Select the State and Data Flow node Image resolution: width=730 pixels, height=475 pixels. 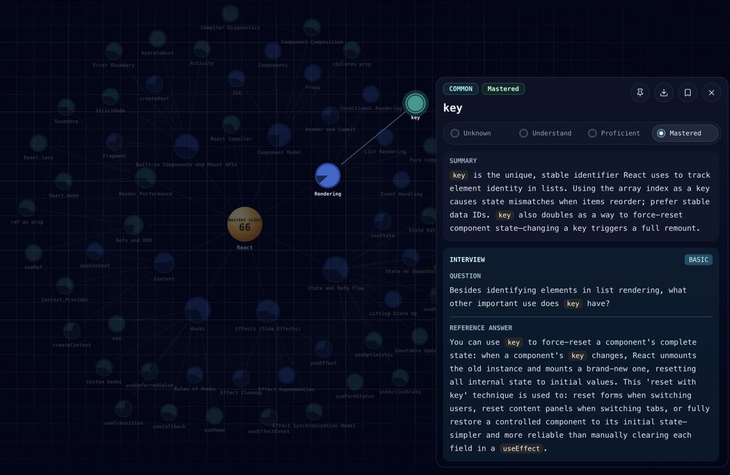coord(336,269)
